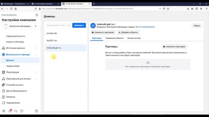Switch to the Партнеры tab
This screenshot has width=209, height=117.
(x=97, y=38)
